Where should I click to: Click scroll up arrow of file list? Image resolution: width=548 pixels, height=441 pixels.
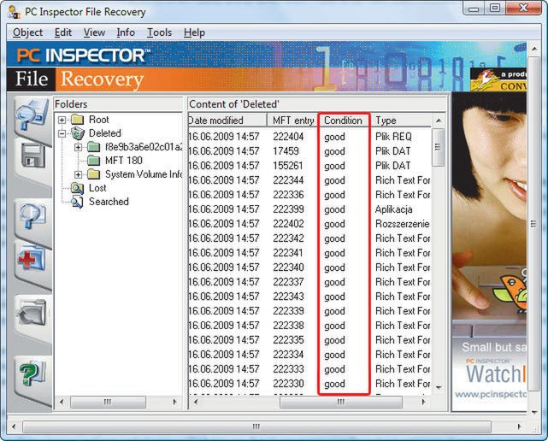click(439, 121)
